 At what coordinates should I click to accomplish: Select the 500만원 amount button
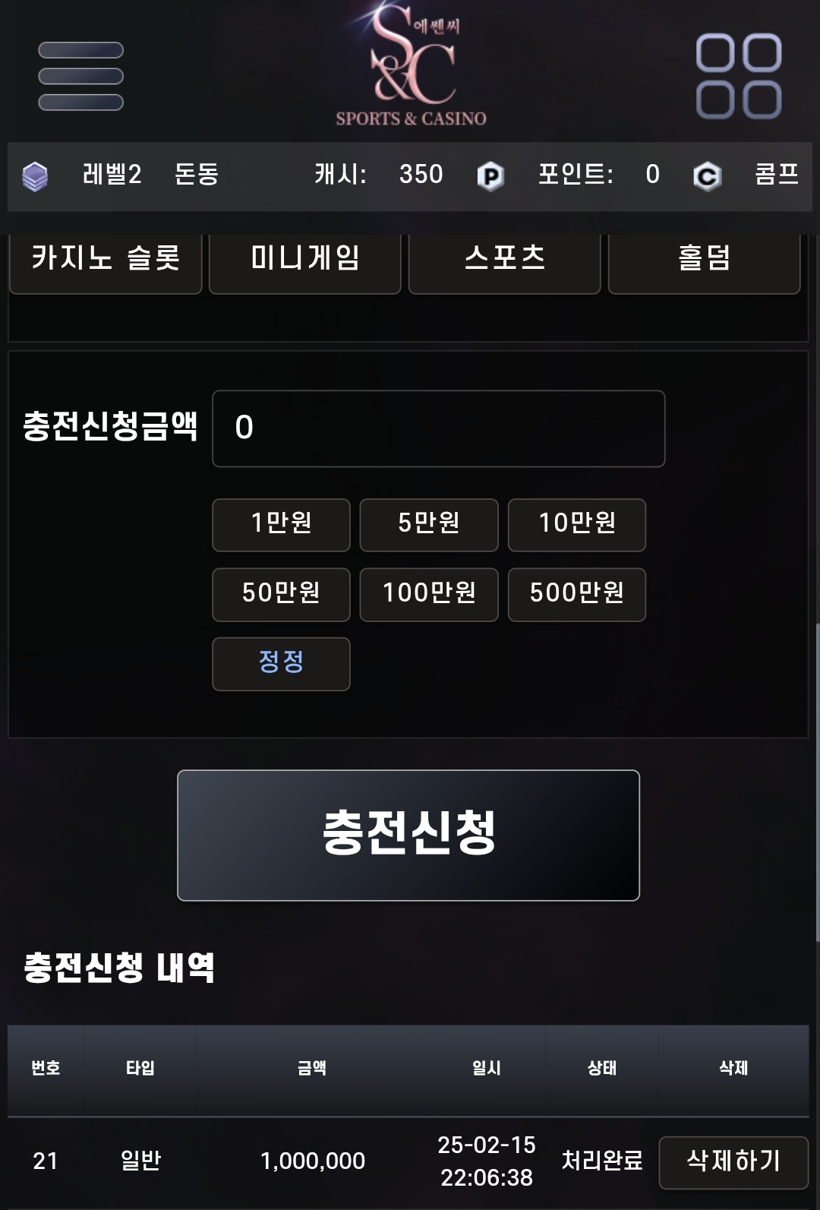pyautogui.click(x=577, y=595)
